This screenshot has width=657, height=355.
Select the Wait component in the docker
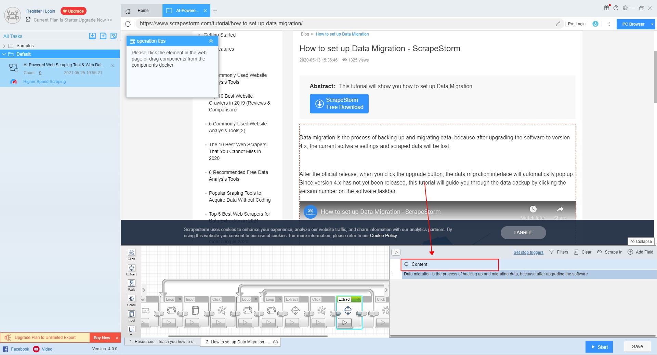[x=131, y=285]
